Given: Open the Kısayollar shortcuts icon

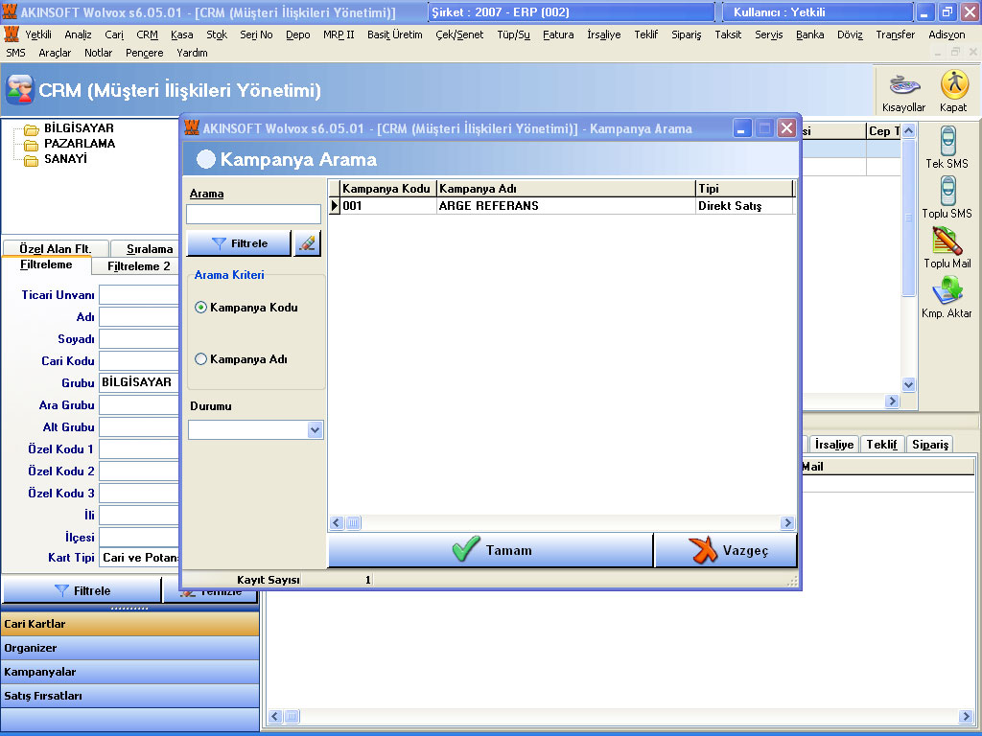Looking at the screenshot, I should [903, 91].
